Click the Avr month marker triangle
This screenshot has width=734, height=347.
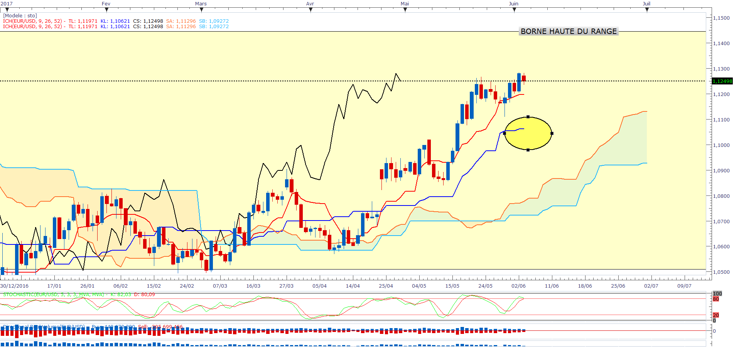point(310,10)
